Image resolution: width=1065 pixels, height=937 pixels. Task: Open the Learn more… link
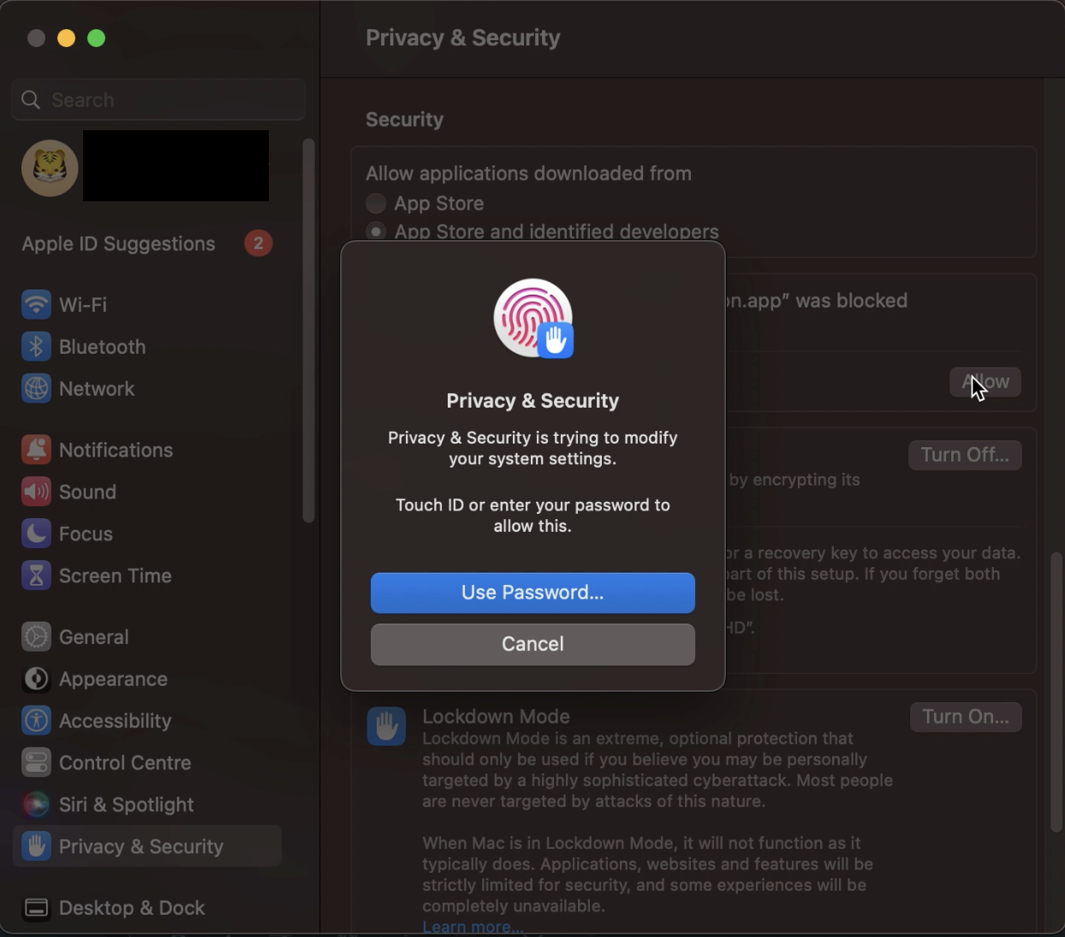tap(473, 927)
